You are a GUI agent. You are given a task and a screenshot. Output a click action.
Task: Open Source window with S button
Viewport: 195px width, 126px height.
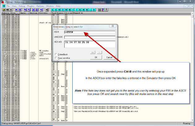(94, 10)
